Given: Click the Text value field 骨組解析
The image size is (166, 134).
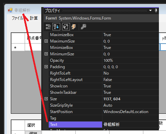Looking at the screenshot, I should tap(131, 125).
